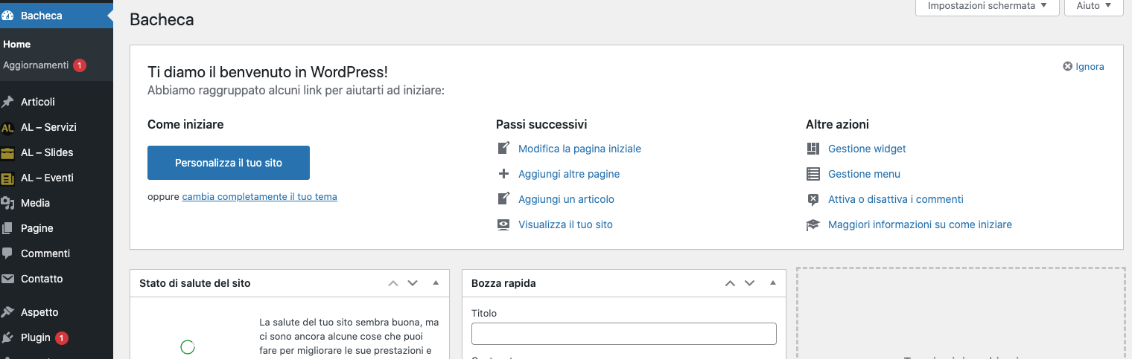The width and height of the screenshot is (1132, 359).
Task: Click the comments toggle icon beside Attiva o disattiva
Action: click(813, 199)
